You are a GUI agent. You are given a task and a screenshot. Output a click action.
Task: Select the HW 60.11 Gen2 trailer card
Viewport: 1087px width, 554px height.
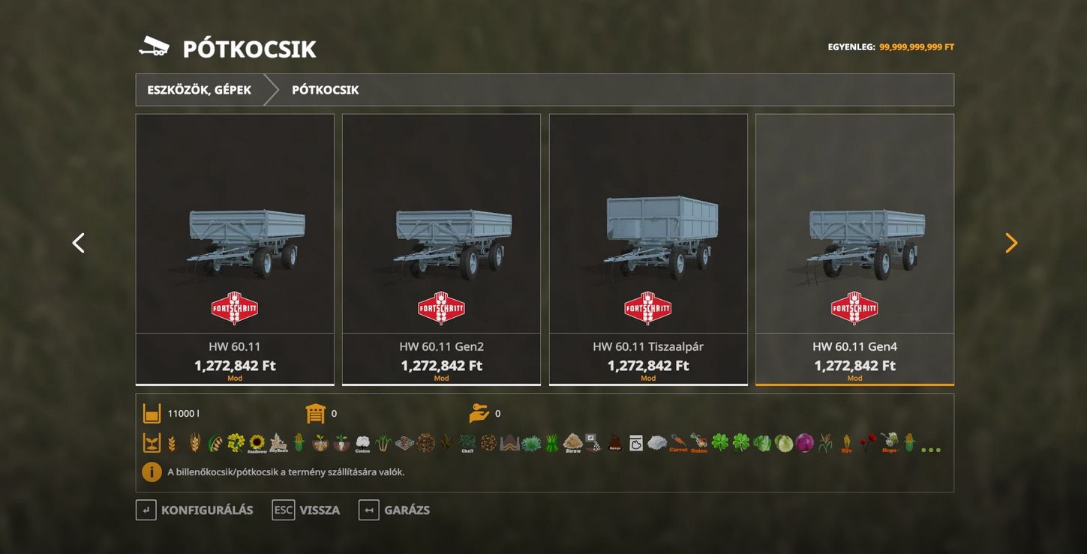pyautogui.click(x=441, y=250)
